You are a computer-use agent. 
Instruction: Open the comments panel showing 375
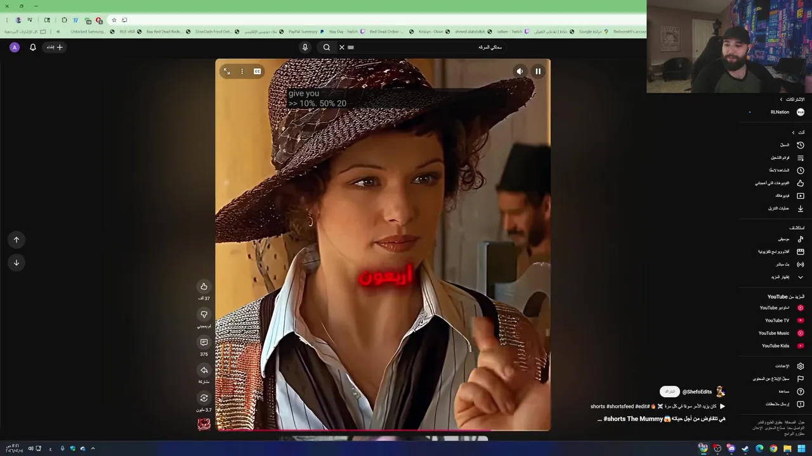click(204, 342)
